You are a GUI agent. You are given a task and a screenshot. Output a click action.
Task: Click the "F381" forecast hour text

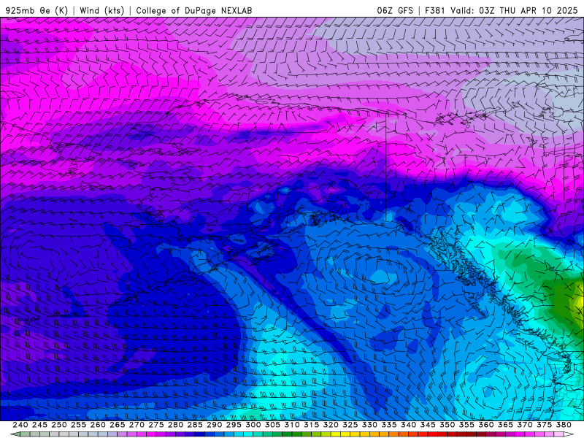(x=434, y=10)
